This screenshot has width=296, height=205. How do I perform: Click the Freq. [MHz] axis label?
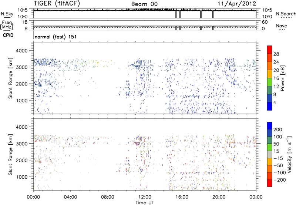7,25
